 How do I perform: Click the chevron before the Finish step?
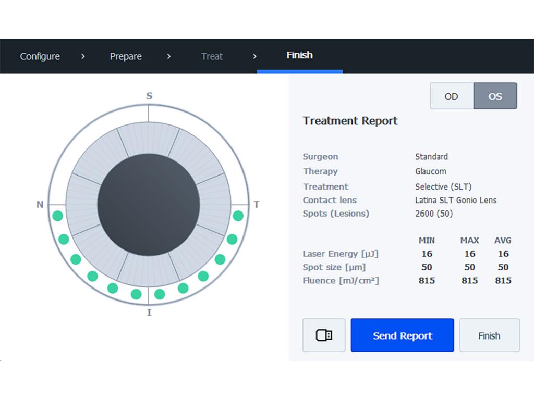coord(254,56)
